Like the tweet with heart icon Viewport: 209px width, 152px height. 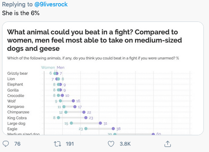(111, 144)
